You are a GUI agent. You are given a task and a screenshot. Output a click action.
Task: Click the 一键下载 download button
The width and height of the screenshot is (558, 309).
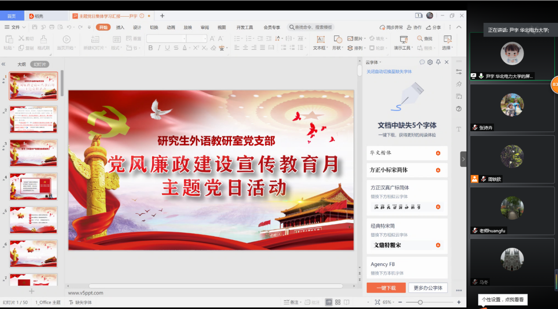point(386,288)
